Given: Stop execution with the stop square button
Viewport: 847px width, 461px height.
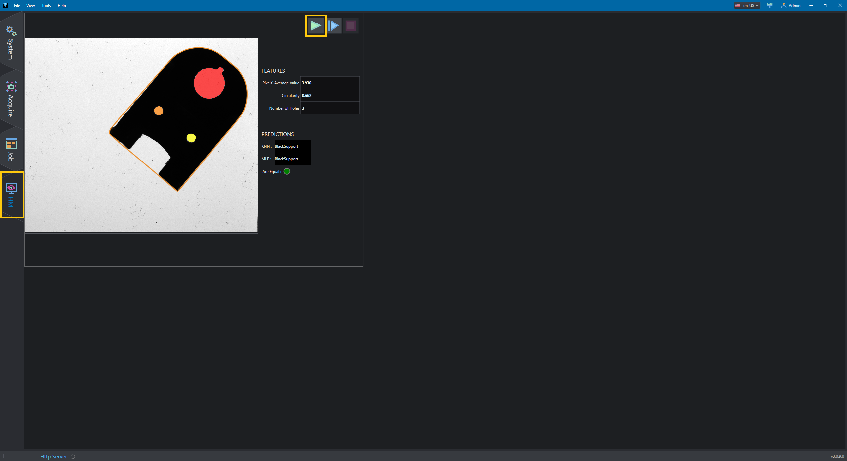Looking at the screenshot, I should coord(351,25).
